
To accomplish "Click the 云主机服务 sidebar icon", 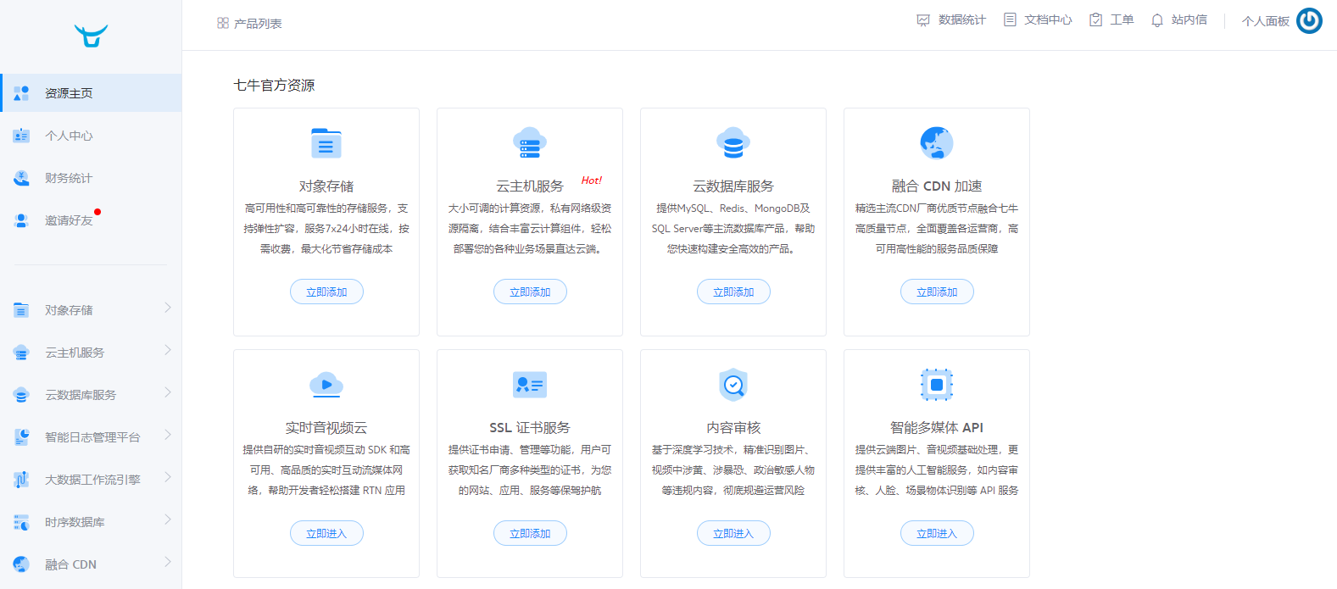I will pos(22,353).
